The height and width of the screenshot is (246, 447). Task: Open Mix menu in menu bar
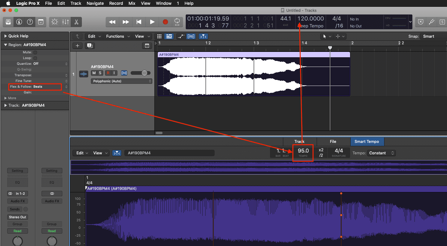click(132, 3)
